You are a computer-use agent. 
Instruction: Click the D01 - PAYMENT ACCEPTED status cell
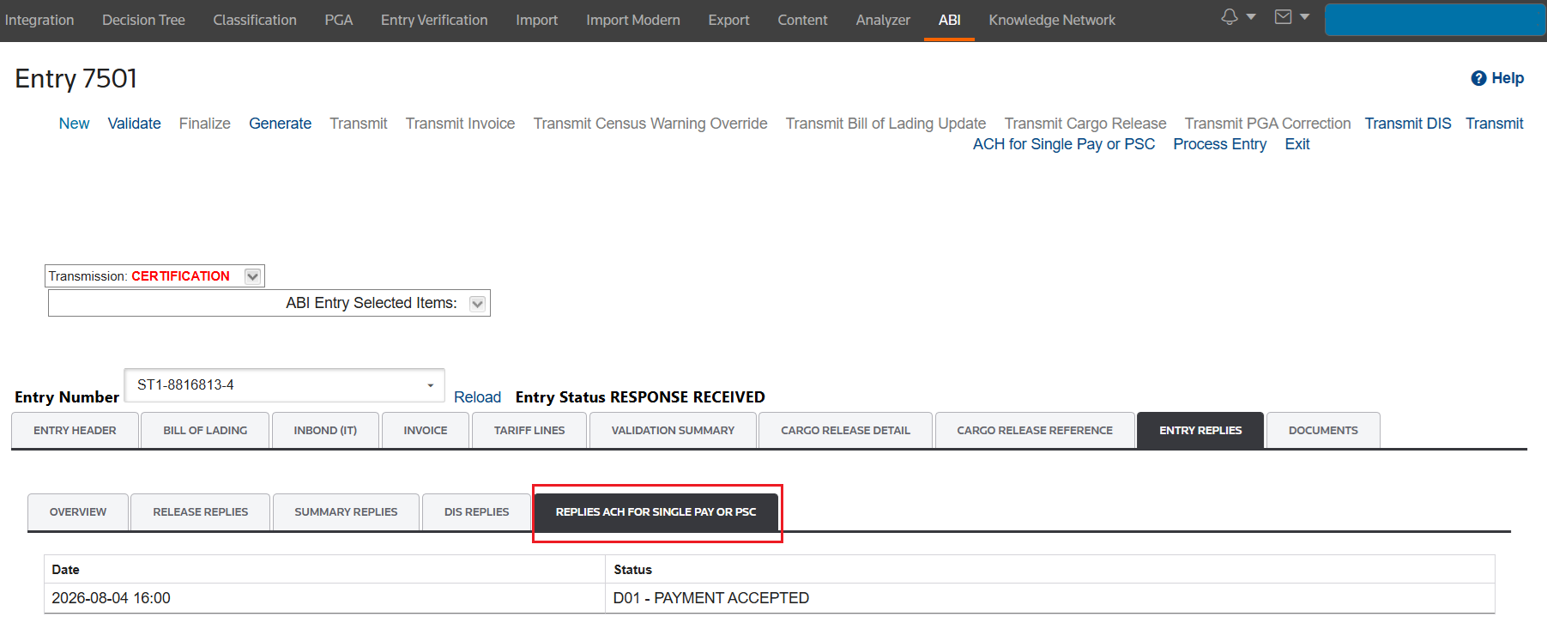tap(1050, 598)
